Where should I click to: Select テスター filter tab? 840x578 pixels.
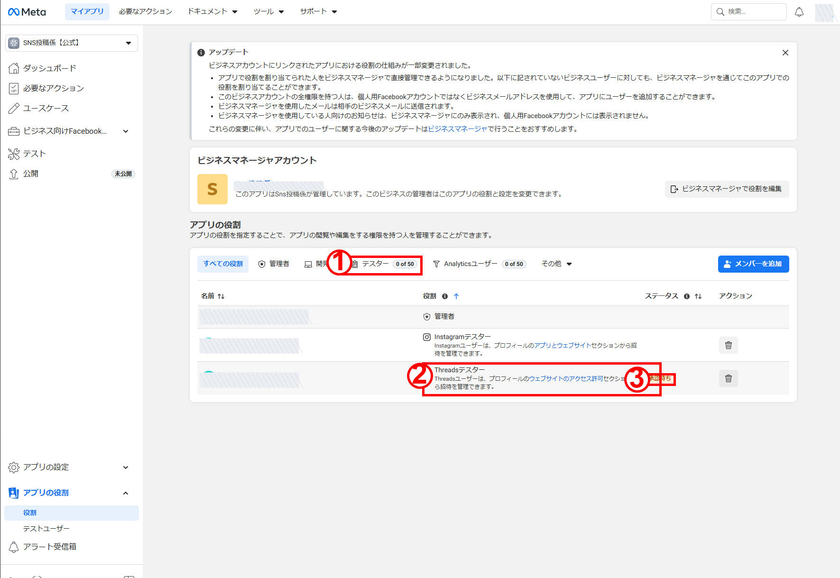384,264
